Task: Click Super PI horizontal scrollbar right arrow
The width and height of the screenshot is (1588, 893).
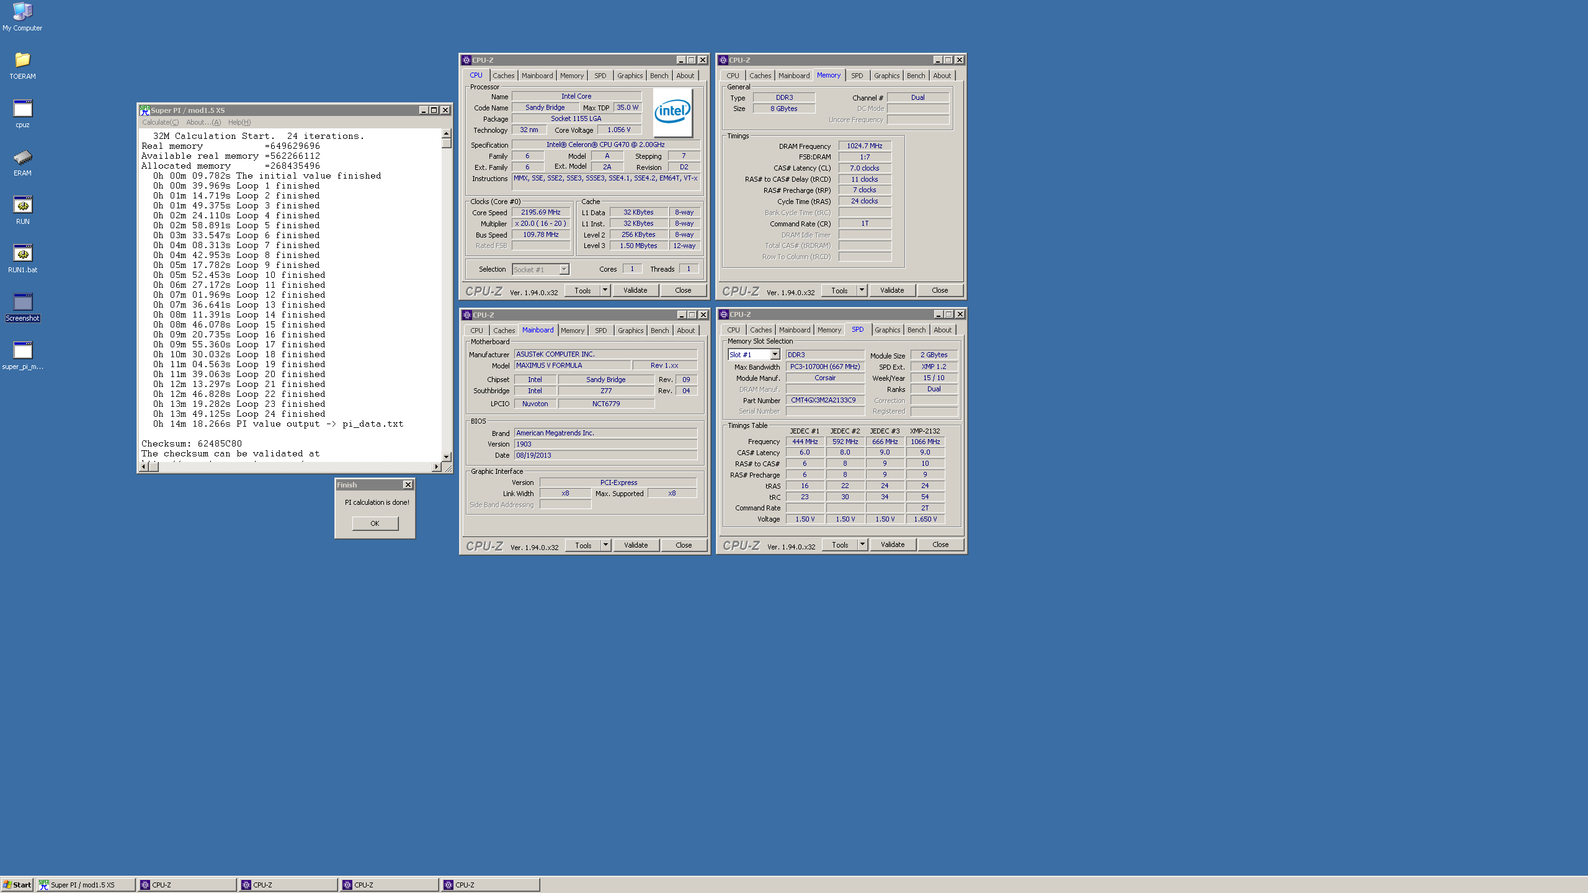Action: point(437,466)
